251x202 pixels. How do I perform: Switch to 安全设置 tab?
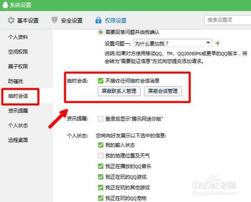(72, 20)
